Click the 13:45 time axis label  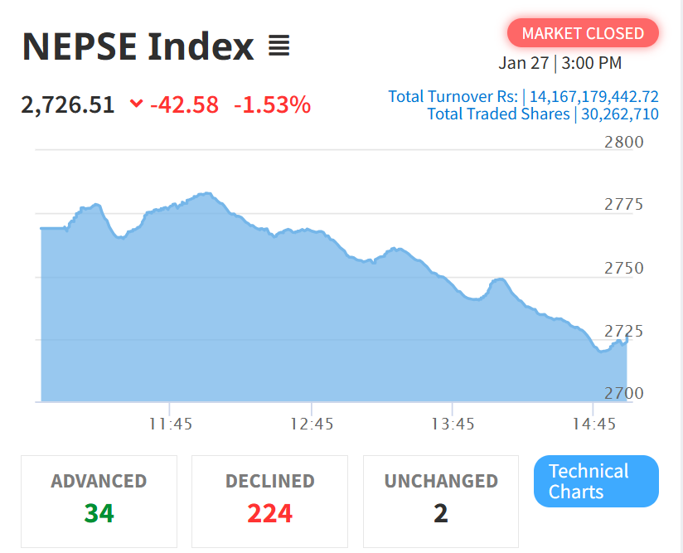[x=453, y=424]
